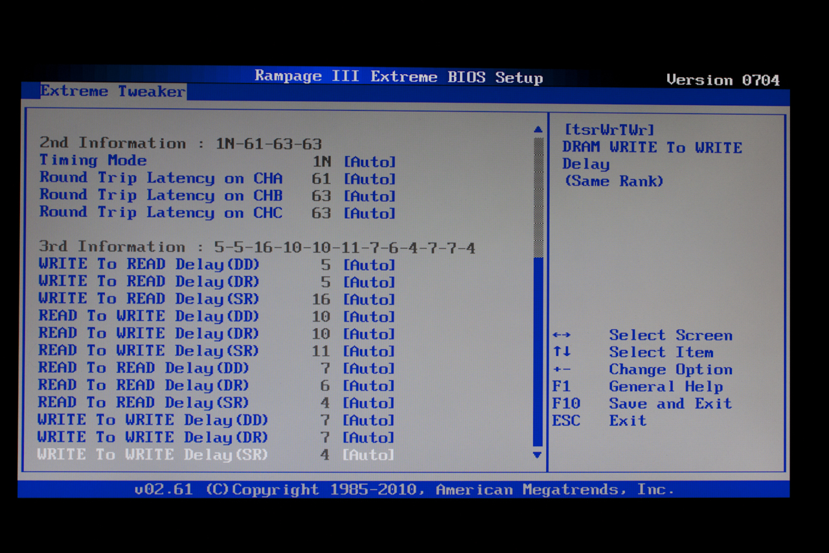The width and height of the screenshot is (829, 553).
Task: Change Round Trip Latency on CHC [Auto]
Action: click(369, 213)
